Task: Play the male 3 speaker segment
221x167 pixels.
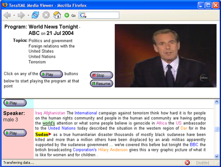Action: 15,133
